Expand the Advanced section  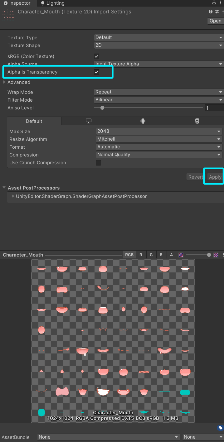5,82
